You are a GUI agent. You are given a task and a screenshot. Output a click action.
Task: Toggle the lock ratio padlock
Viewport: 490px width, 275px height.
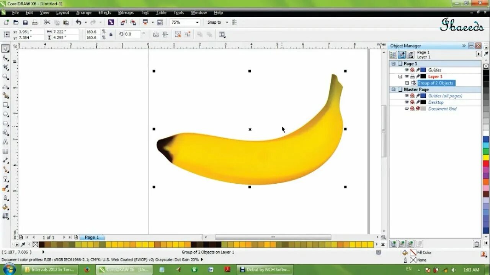(x=111, y=34)
